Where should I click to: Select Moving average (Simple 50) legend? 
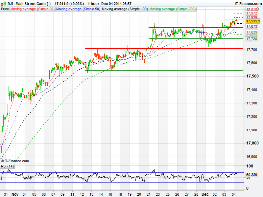[x=78, y=9]
